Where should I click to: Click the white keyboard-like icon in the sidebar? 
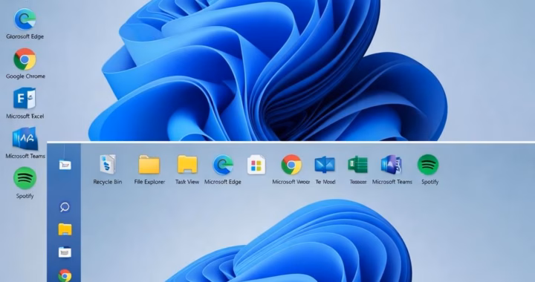click(65, 252)
